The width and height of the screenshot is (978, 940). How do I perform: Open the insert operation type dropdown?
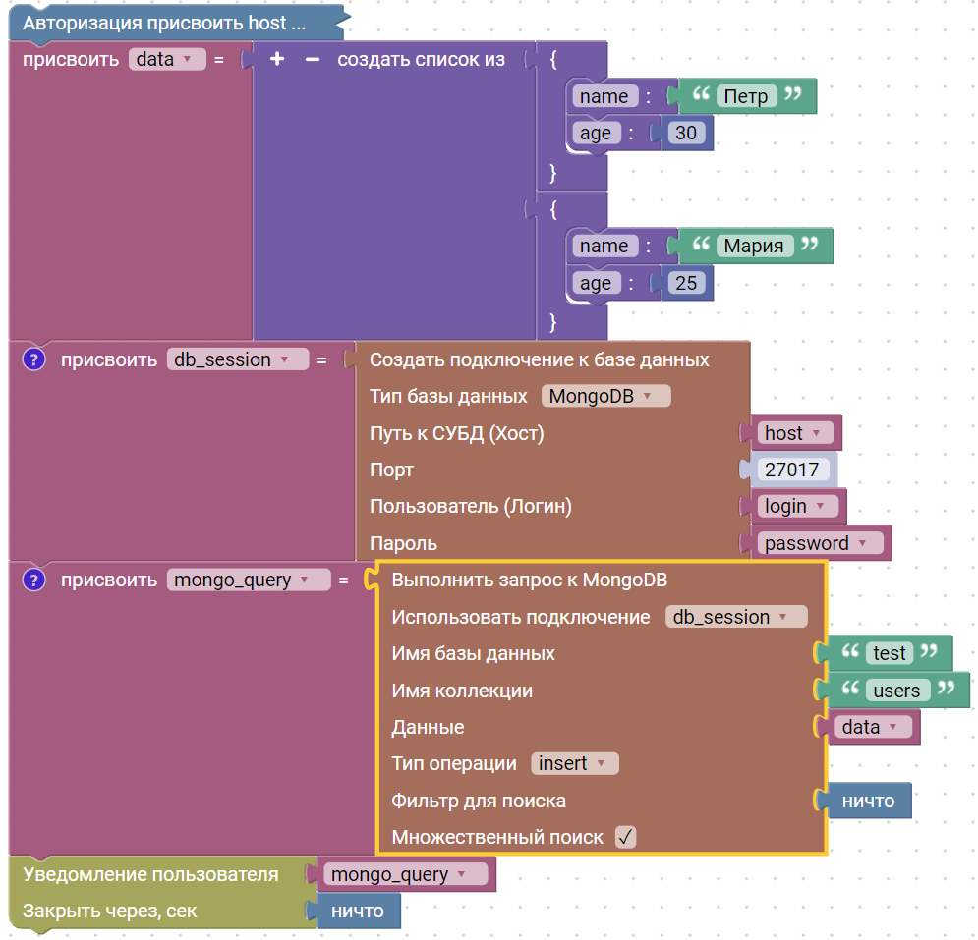pyautogui.click(x=575, y=763)
